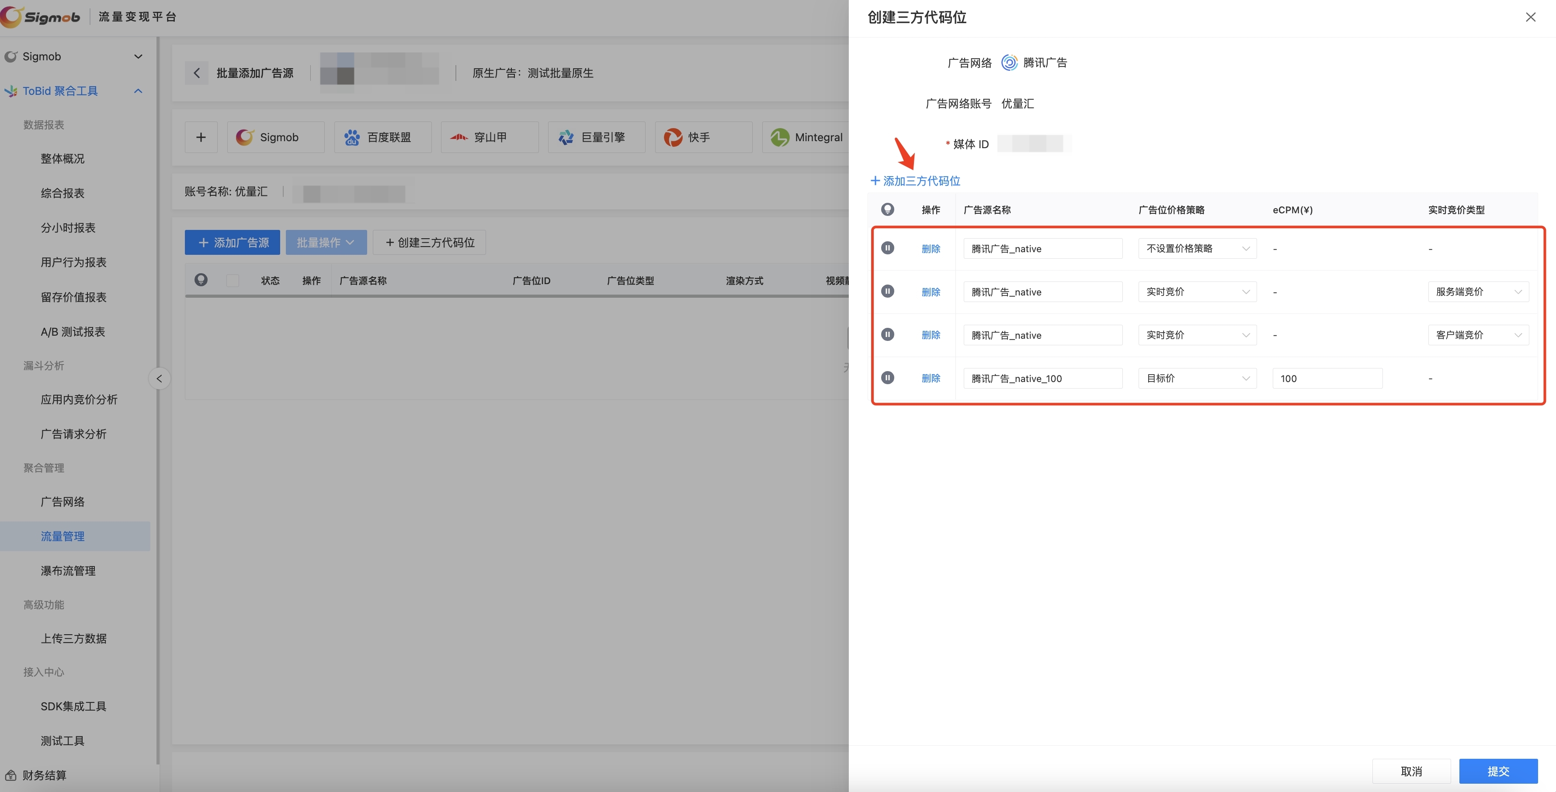Click the plus icon to add ad network

201,137
